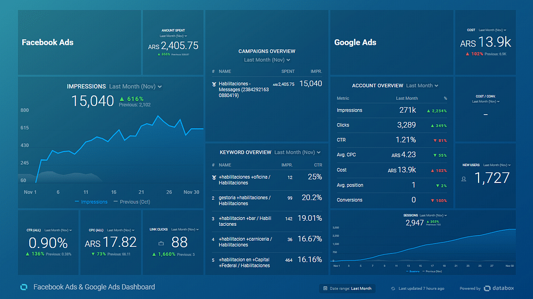The image size is (533, 299).
Task: Click the 15,040 impressions total value
Action: (x=93, y=101)
